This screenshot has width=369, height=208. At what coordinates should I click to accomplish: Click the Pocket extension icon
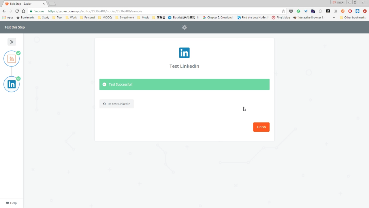291,11
